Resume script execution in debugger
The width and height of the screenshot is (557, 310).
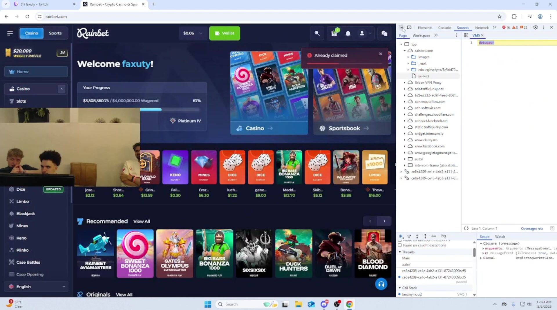[401, 236]
